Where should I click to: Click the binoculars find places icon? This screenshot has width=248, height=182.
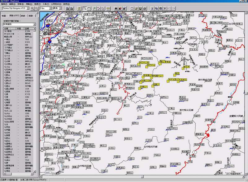pyautogui.click(x=116, y=9)
